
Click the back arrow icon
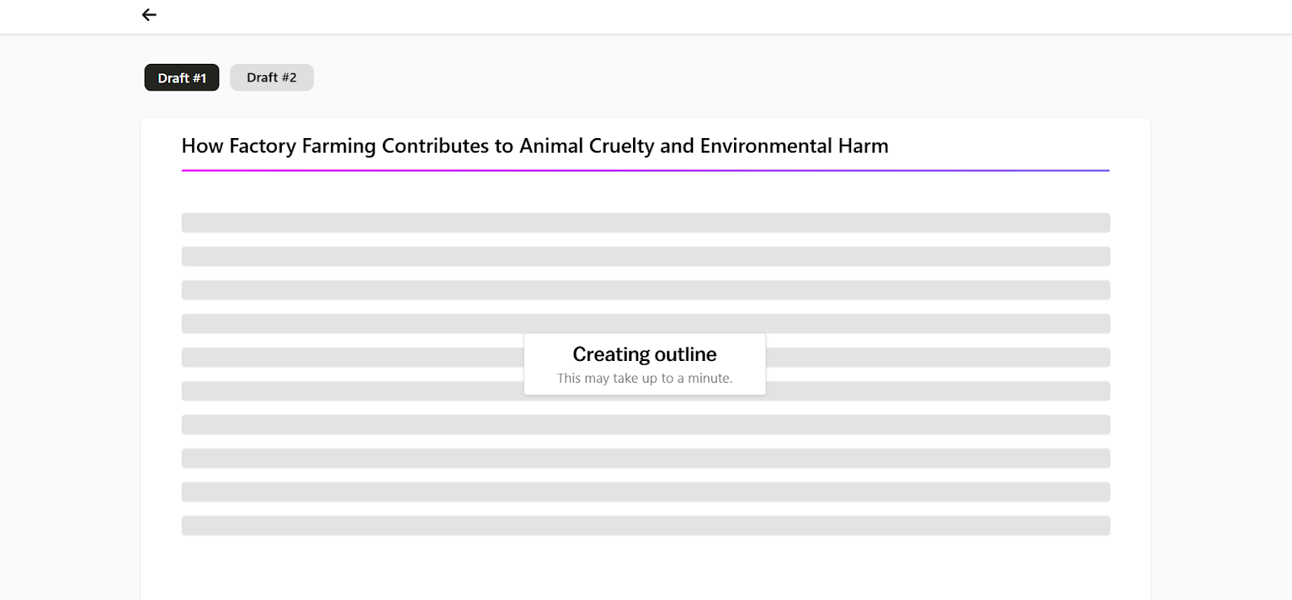click(149, 15)
